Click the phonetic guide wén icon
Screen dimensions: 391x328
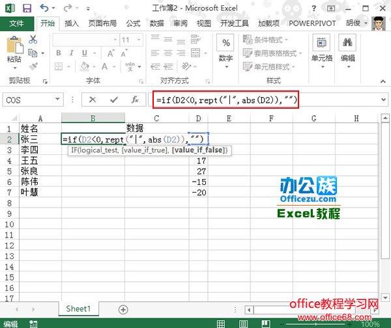click(130, 66)
